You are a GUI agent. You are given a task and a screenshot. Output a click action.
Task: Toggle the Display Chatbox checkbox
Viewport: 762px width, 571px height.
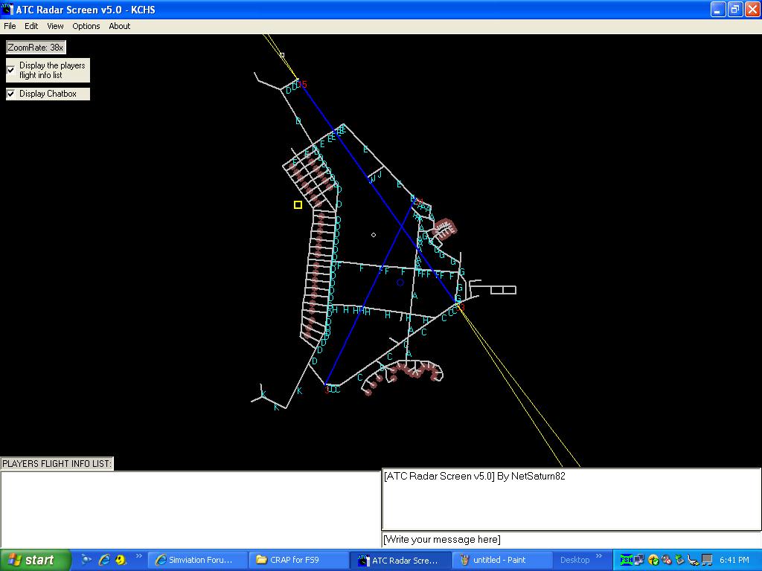11,94
